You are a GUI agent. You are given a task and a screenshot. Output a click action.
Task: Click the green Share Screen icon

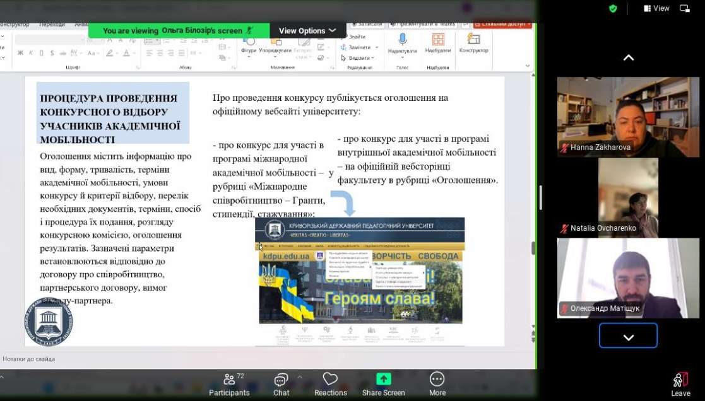[x=383, y=379]
